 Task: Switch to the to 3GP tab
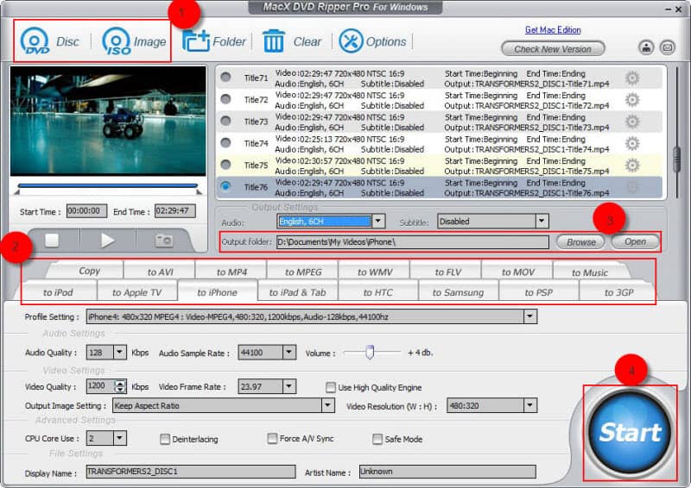coord(618,292)
